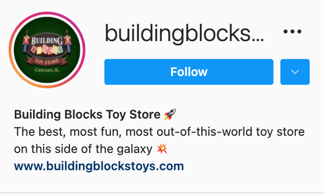
Task: Click the bio line 'on this side of the galaxy'
Action: 83,149
